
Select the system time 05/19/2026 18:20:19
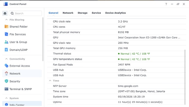pos(131,97)
